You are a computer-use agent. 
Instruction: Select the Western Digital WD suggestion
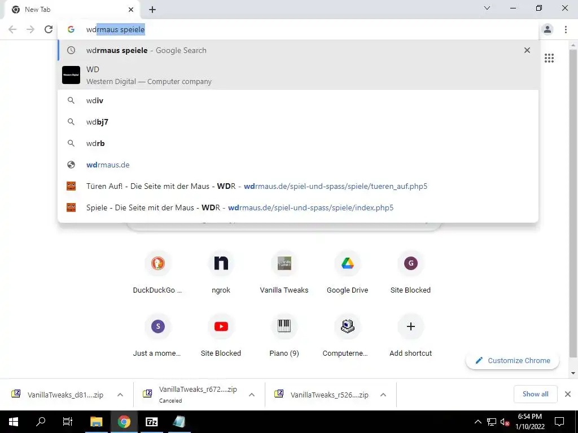coord(298,75)
